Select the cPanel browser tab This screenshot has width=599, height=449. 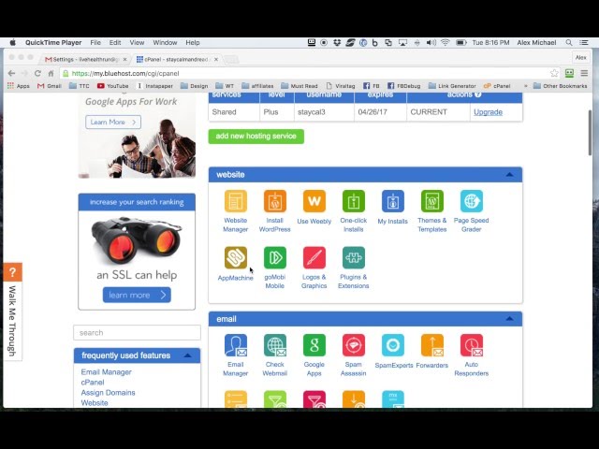pyautogui.click(x=176, y=59)
